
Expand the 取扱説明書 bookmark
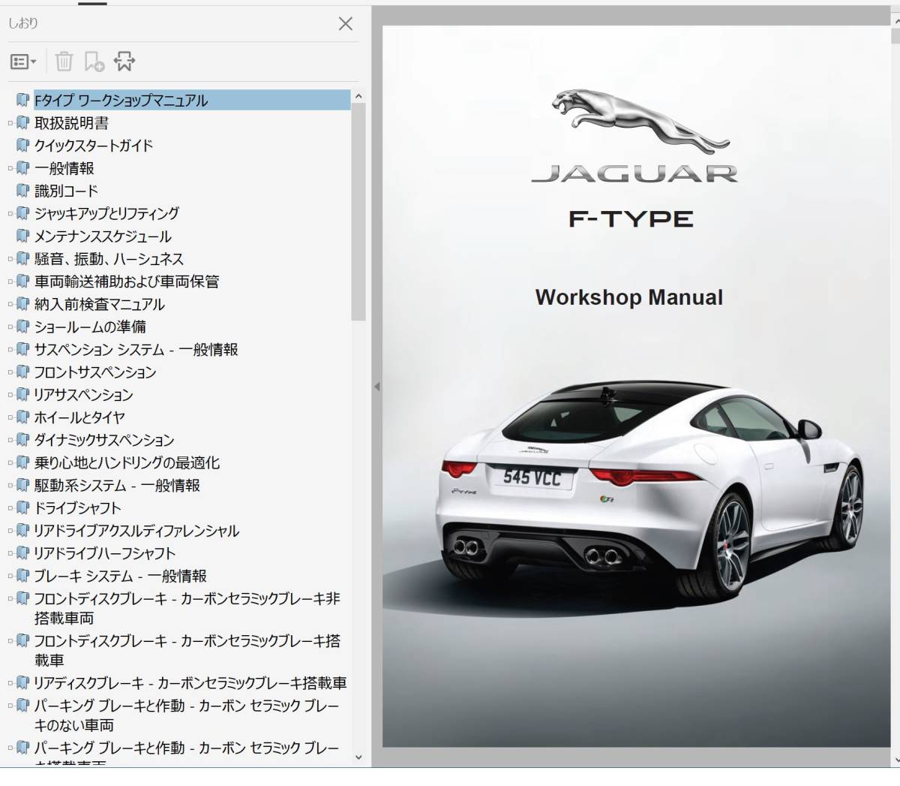pos(10,123)
